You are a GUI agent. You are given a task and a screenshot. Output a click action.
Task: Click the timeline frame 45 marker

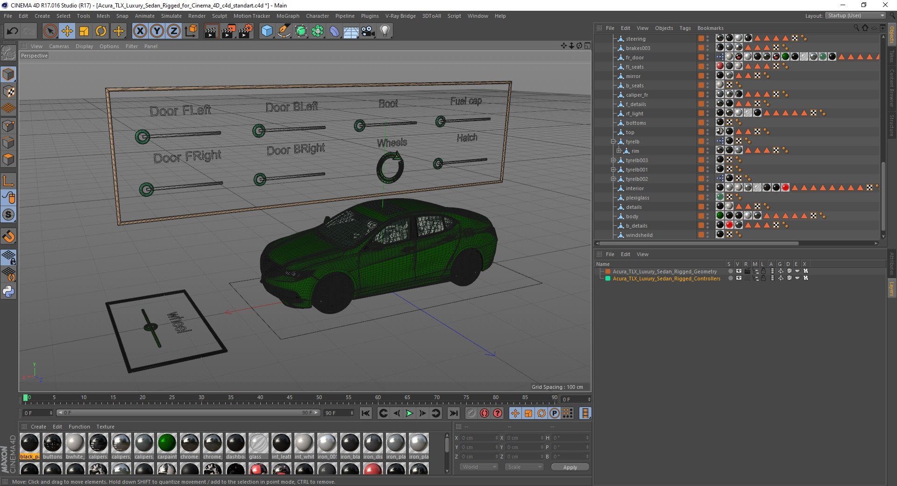pyautogui.click(x=290, y=399)
